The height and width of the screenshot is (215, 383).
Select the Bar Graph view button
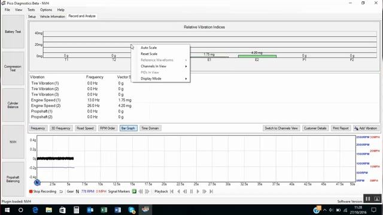[x=128, y=128]
